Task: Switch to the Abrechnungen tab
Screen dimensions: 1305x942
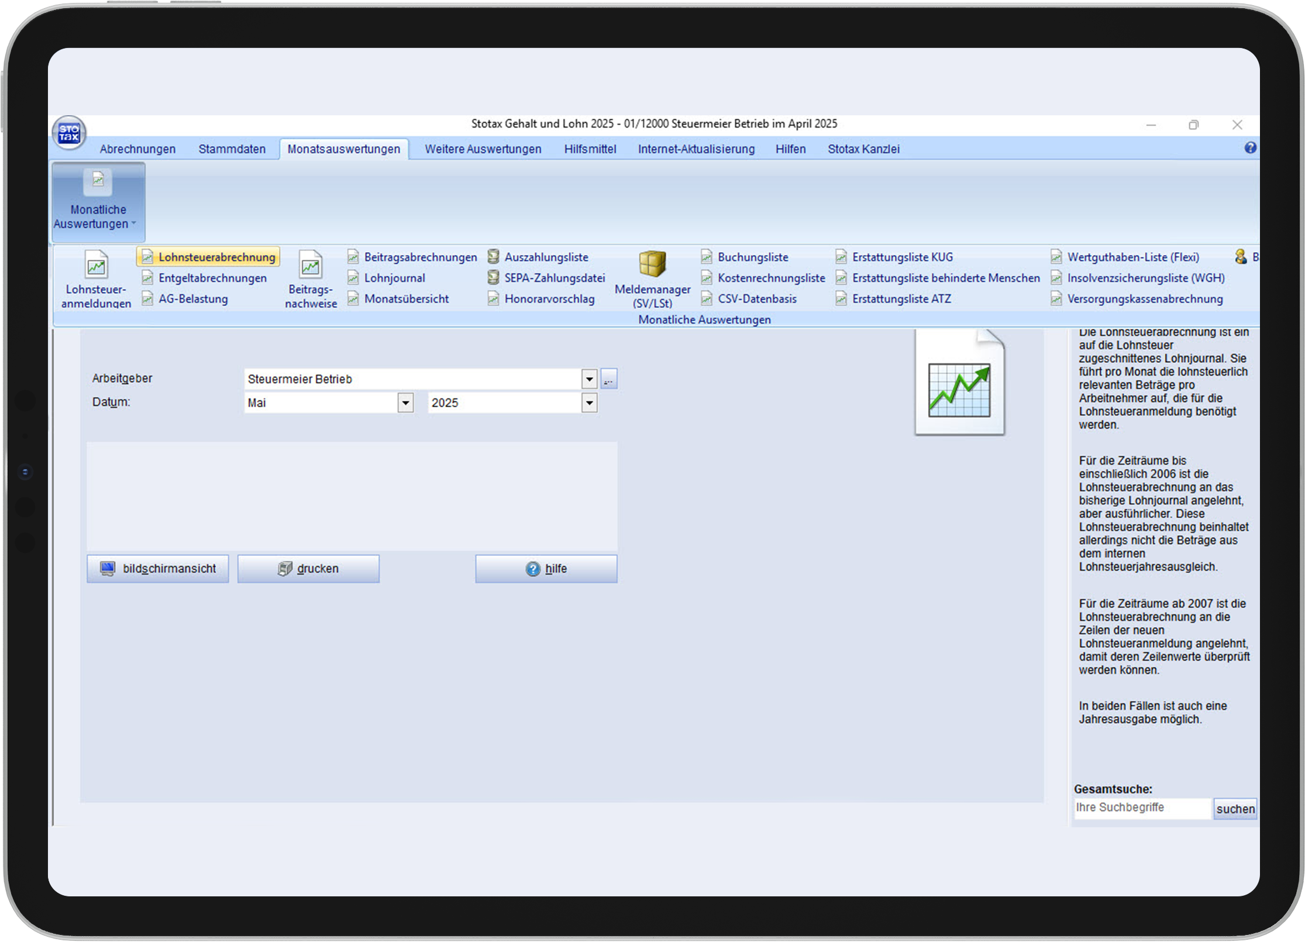Action: tap(137, 149)
